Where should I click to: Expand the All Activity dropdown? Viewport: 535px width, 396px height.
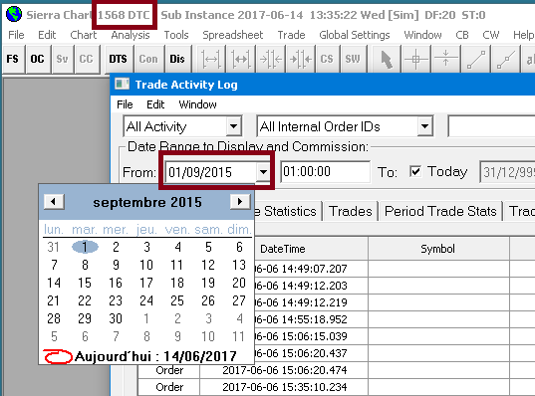coord(233,126)
